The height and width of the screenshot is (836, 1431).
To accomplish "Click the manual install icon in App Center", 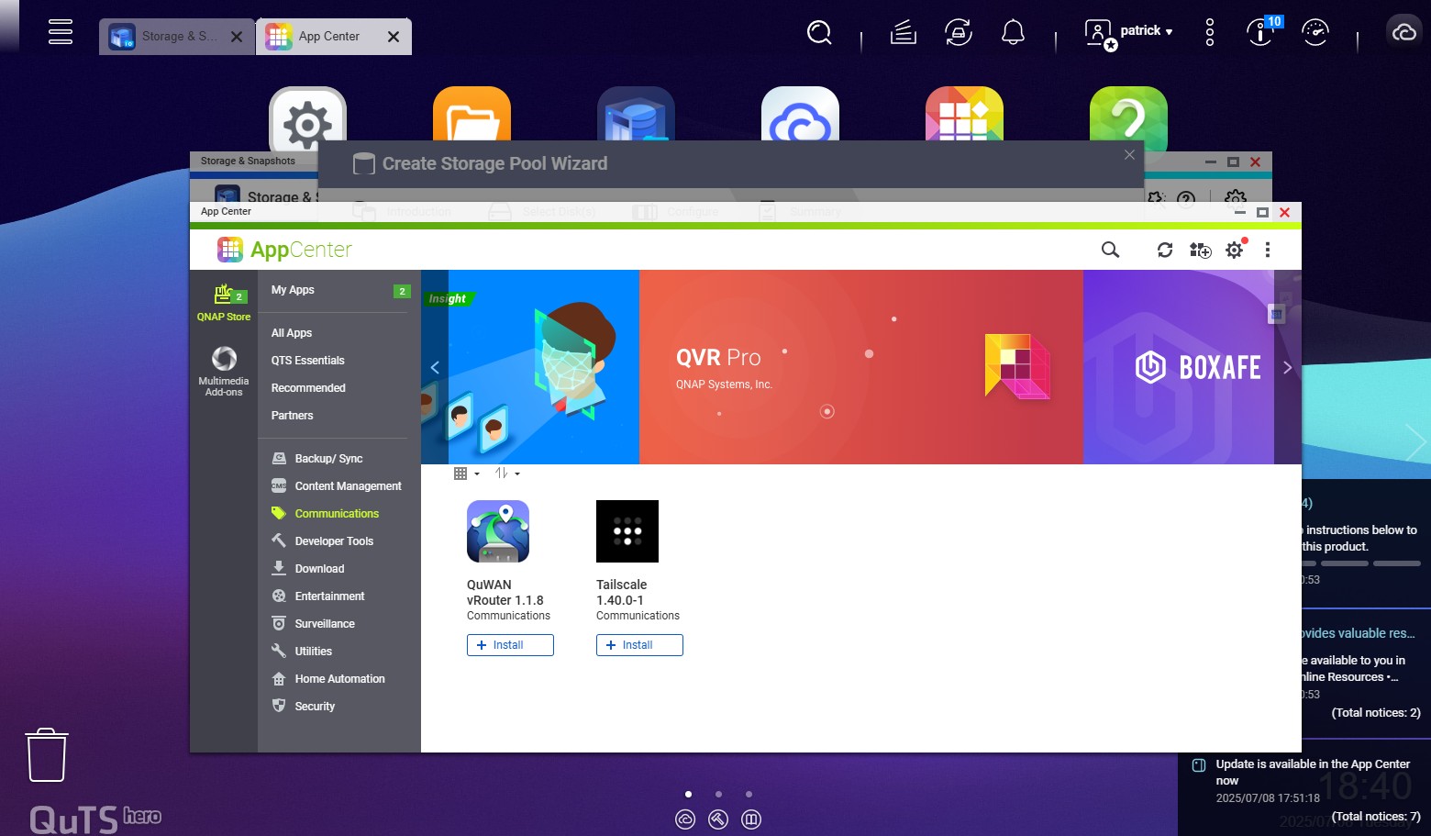I will (1200, 250).
